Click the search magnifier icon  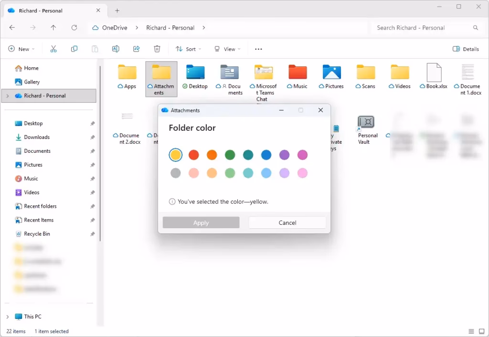coord(476,28)
